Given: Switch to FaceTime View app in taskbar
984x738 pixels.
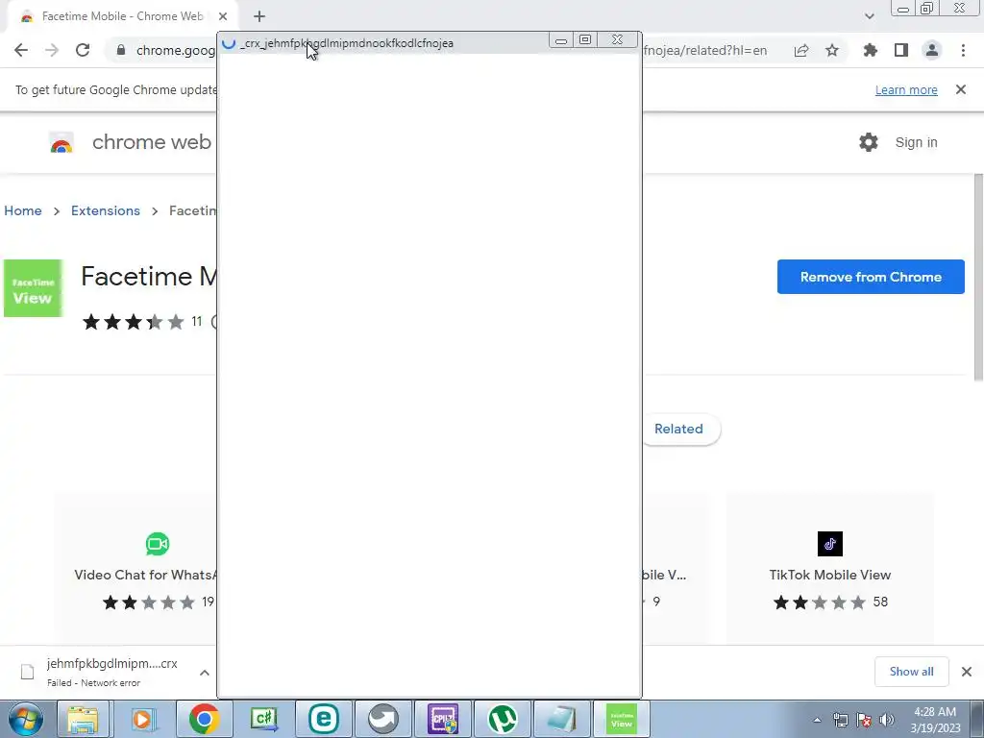Looking at the screenshot, I should [x=622, y=719].
